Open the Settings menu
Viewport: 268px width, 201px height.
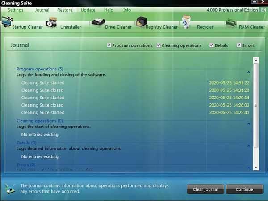[x=16, y=10]
